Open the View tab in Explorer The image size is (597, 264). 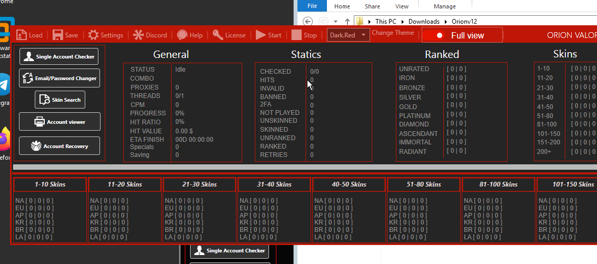402,6
